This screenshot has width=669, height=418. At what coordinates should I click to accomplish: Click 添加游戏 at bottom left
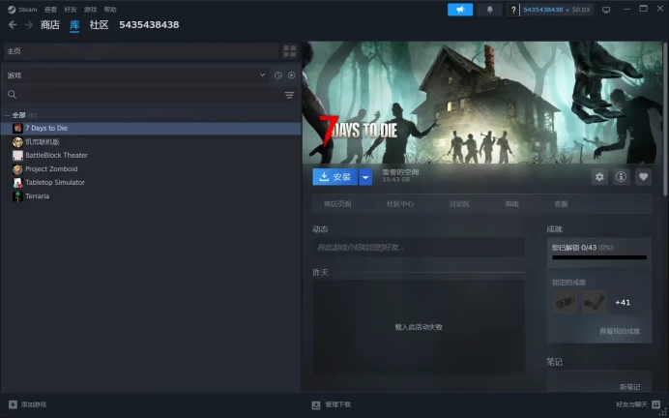[34, 404]
